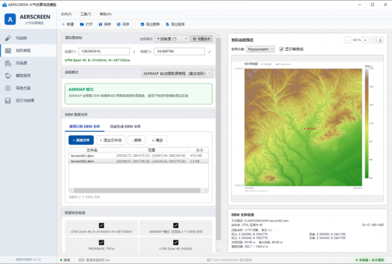Click the 大小 column header
Viewport: 392px width, 264px height.
199,150
